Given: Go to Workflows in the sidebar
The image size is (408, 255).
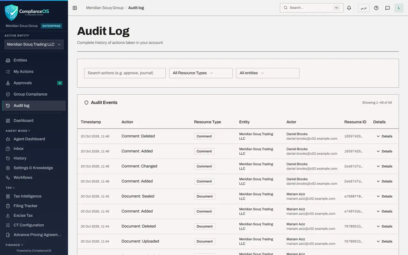Looking at the screenshot, I should 34,178.
